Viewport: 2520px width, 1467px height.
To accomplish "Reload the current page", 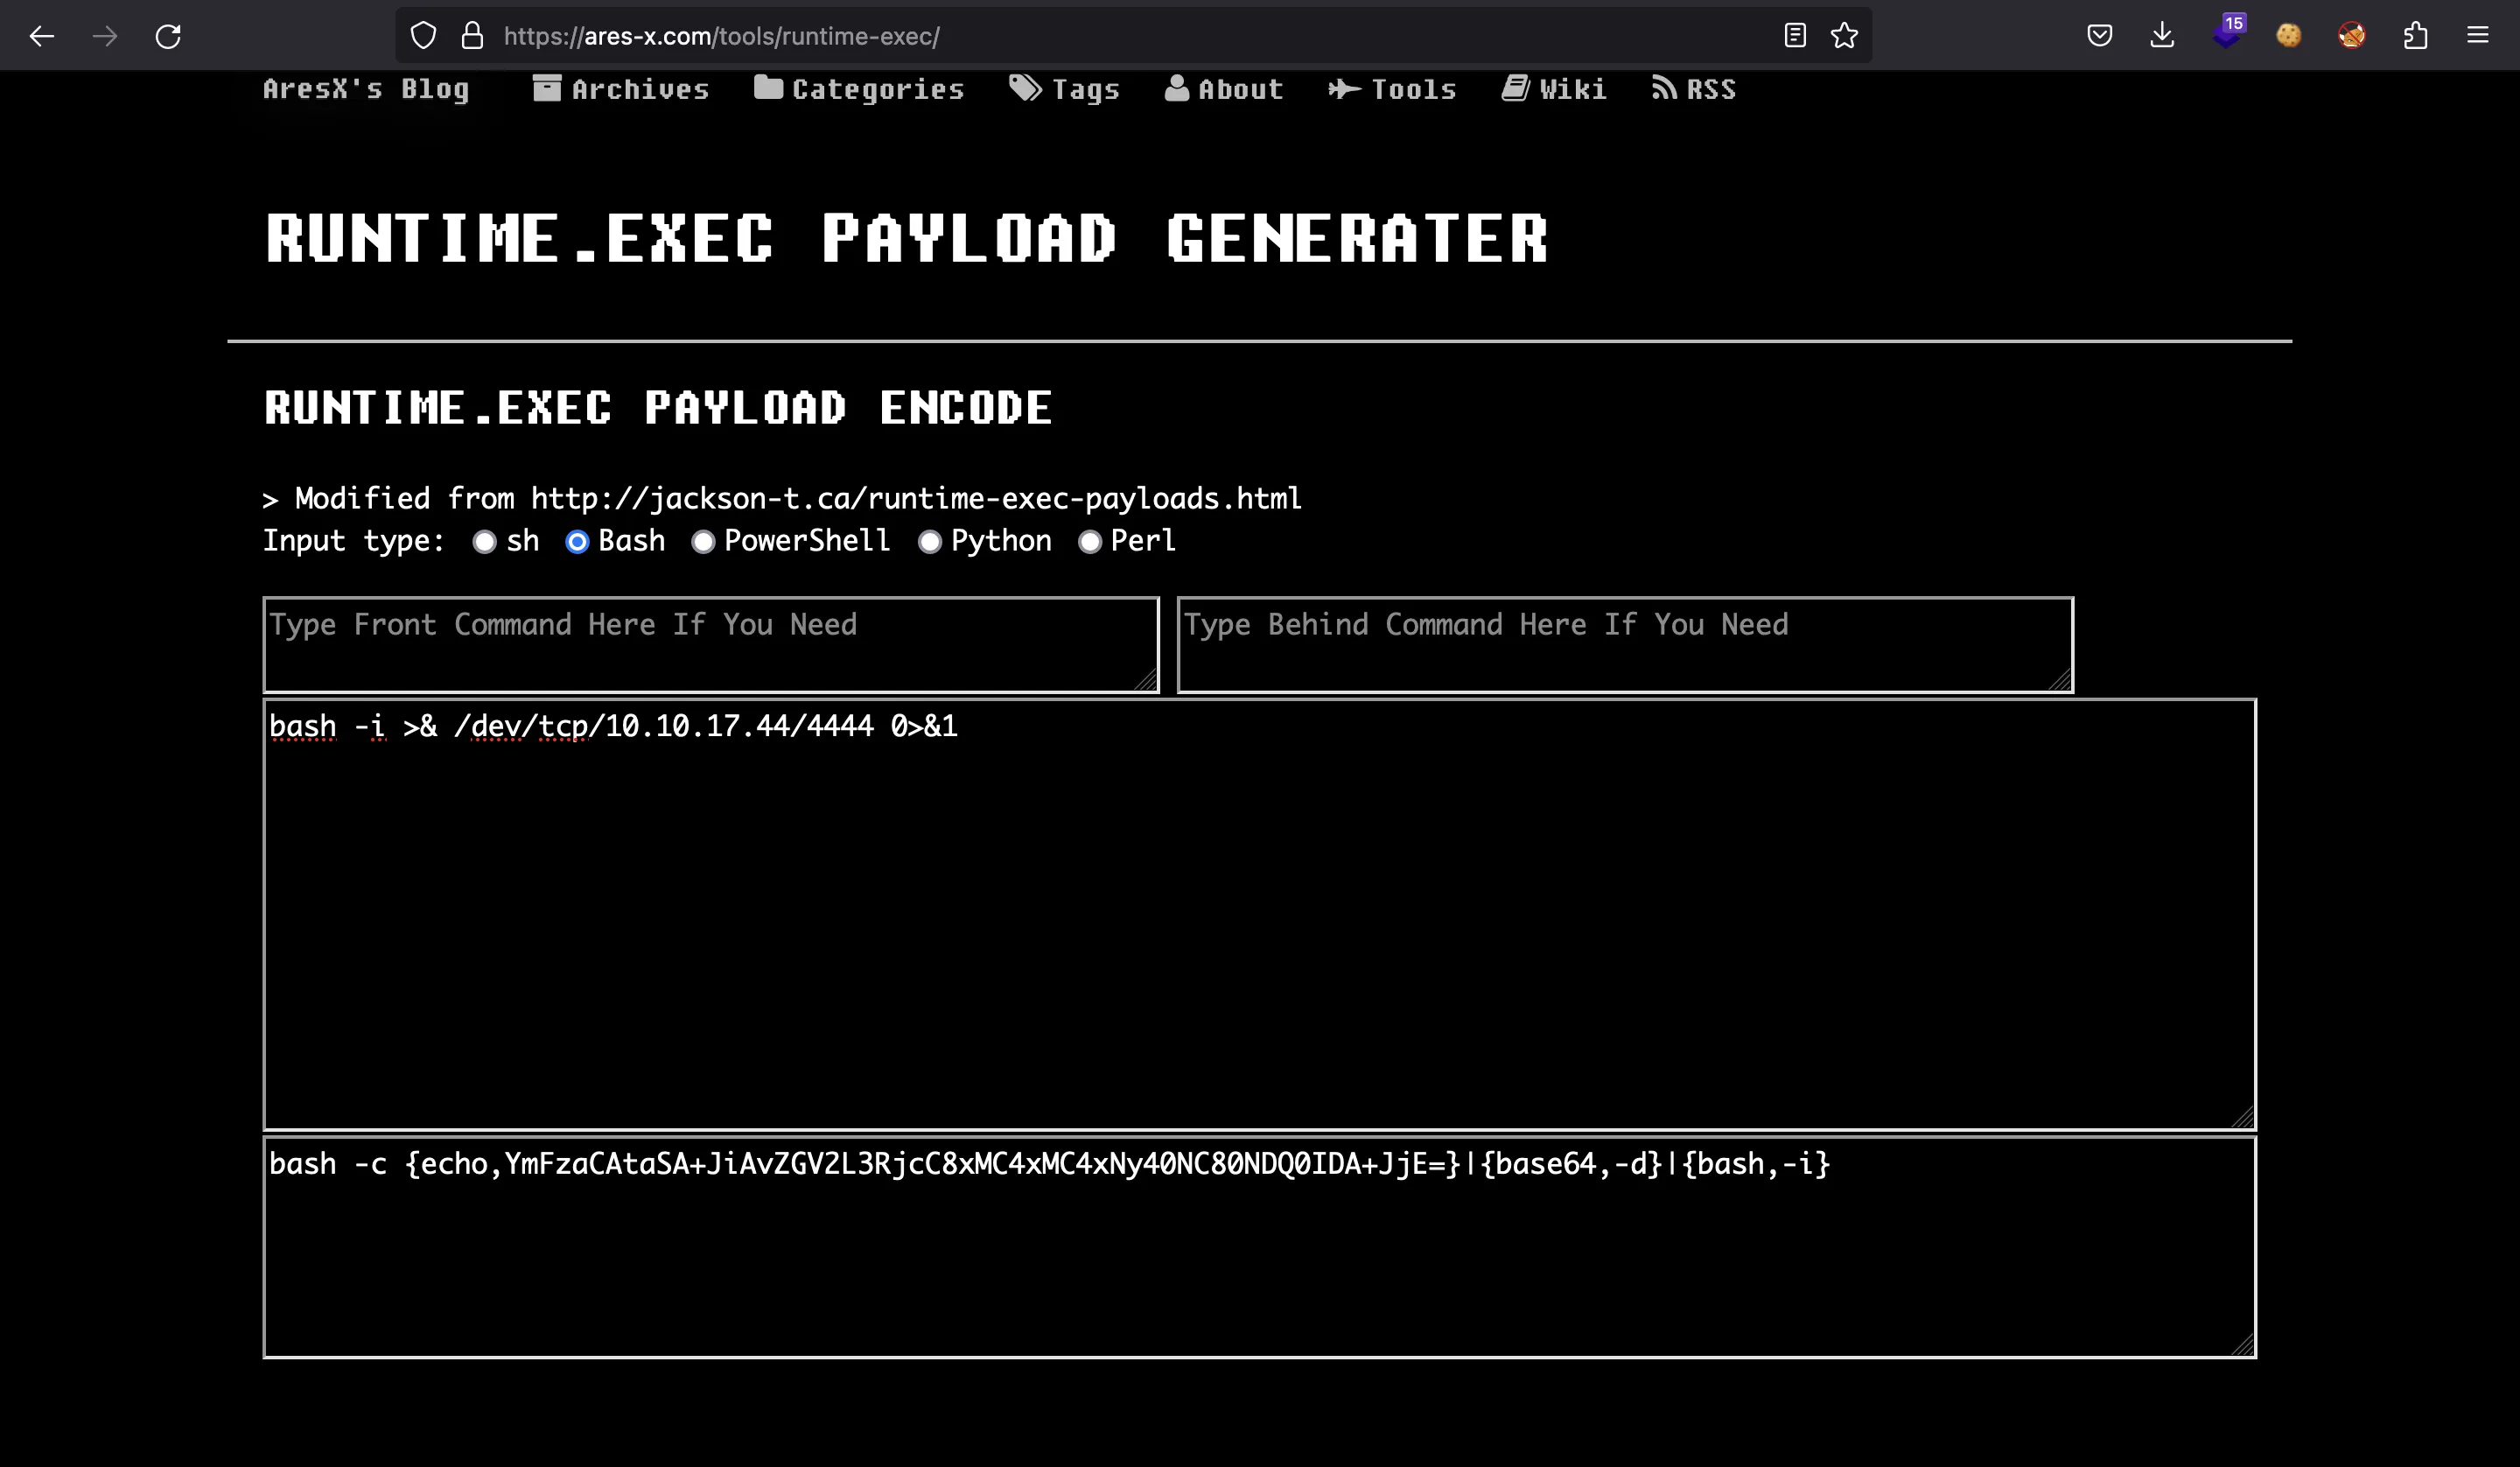I will (168, 36).
